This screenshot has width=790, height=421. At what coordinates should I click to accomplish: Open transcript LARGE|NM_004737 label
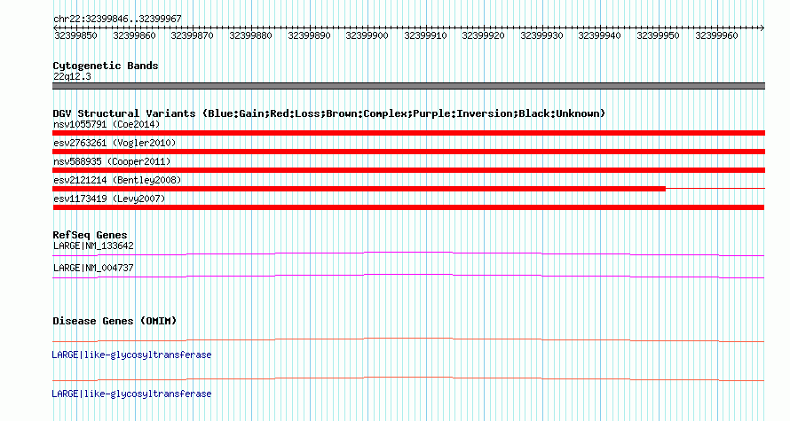coord(93,268)
